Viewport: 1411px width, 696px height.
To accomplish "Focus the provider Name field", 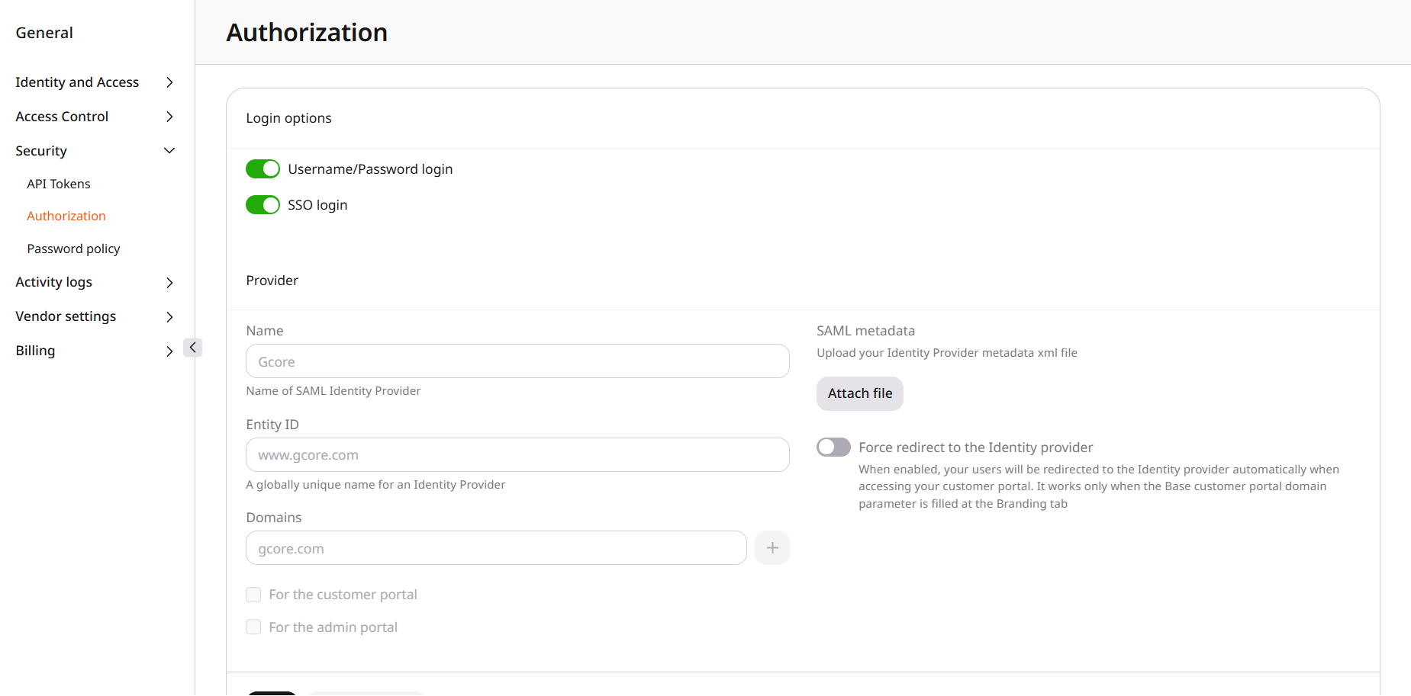I will pyautogui.click(x=517, y=361).
